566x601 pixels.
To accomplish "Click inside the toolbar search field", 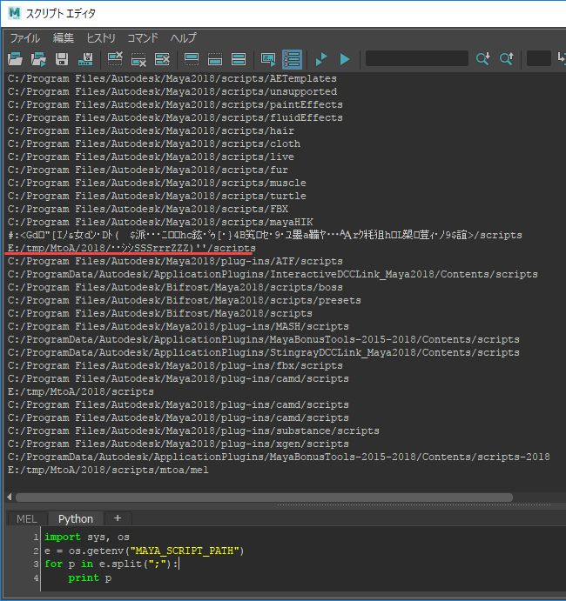I will pos(417,58).
